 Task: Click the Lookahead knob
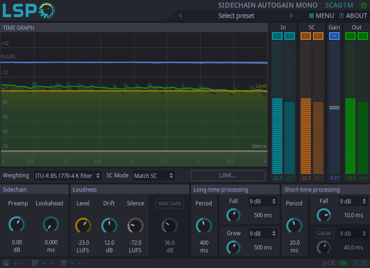pos(51,224)
